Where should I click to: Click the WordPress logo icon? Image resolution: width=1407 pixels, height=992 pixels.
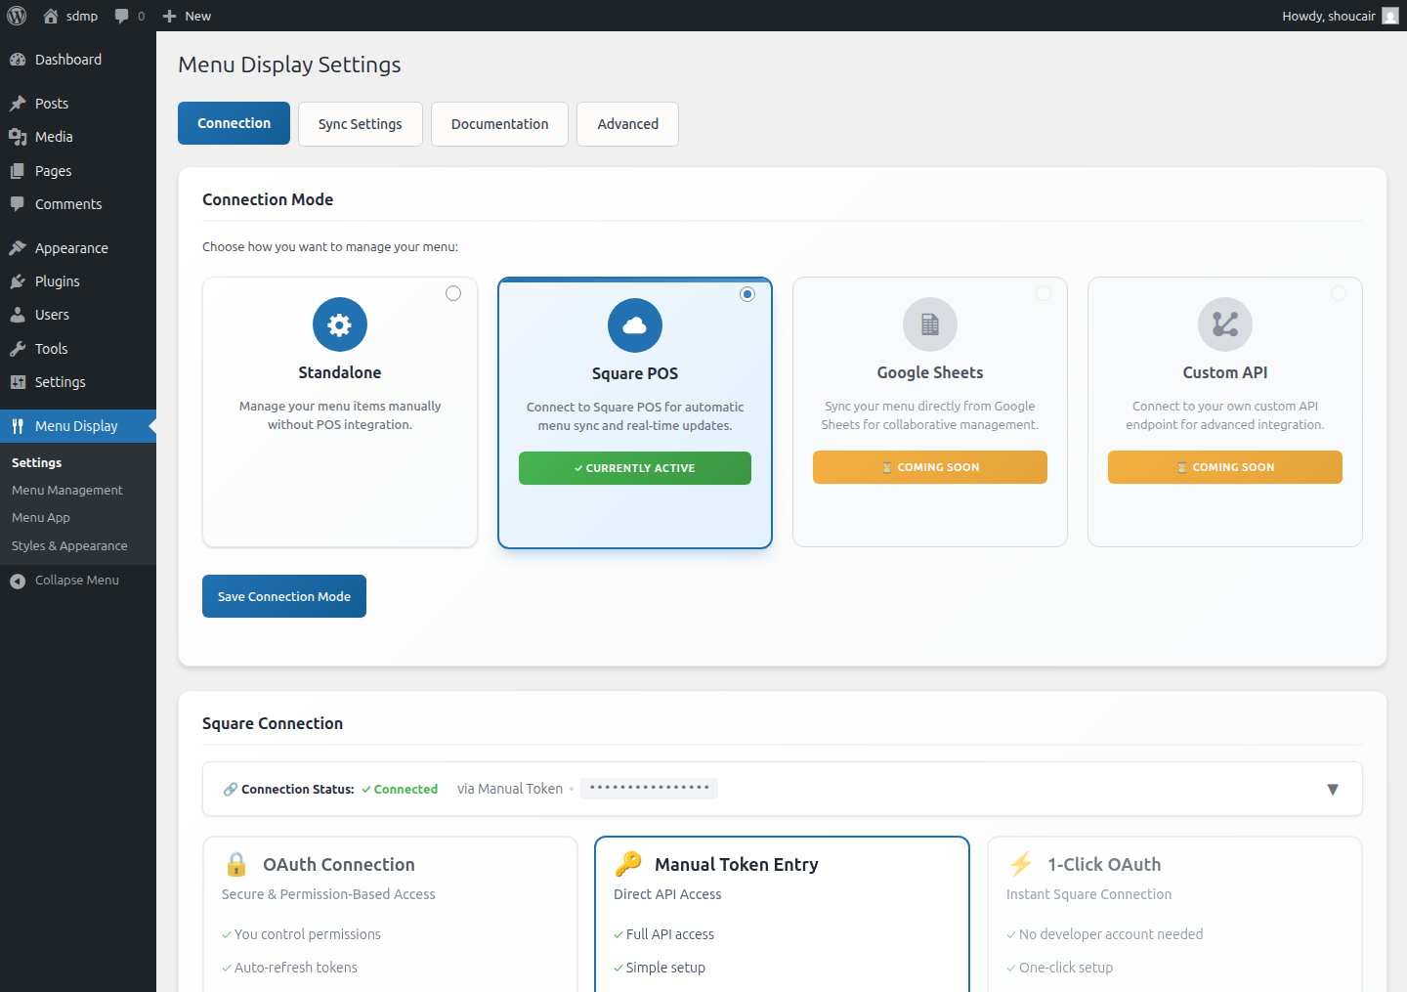[17, 16]
